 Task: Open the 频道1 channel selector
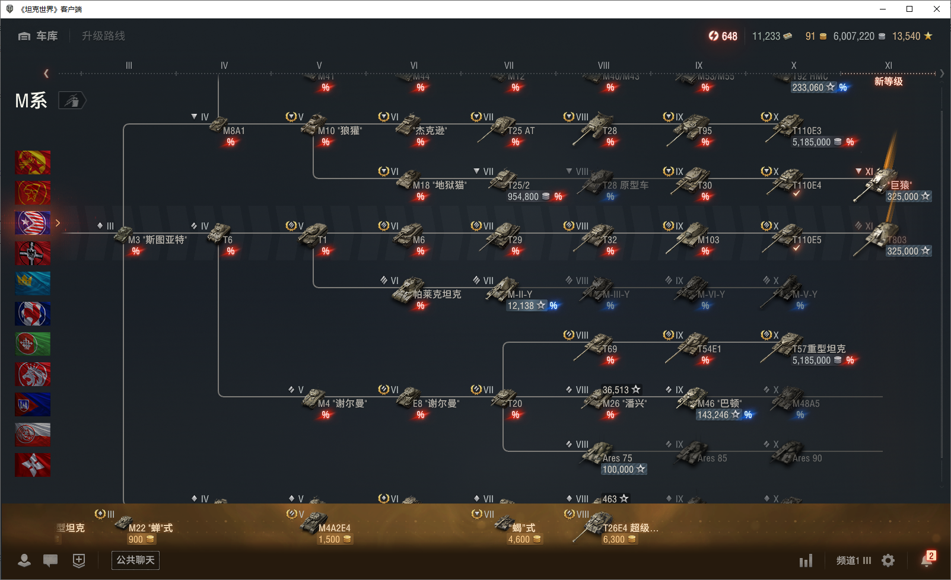pyautogui.click(x=854, y=560)
